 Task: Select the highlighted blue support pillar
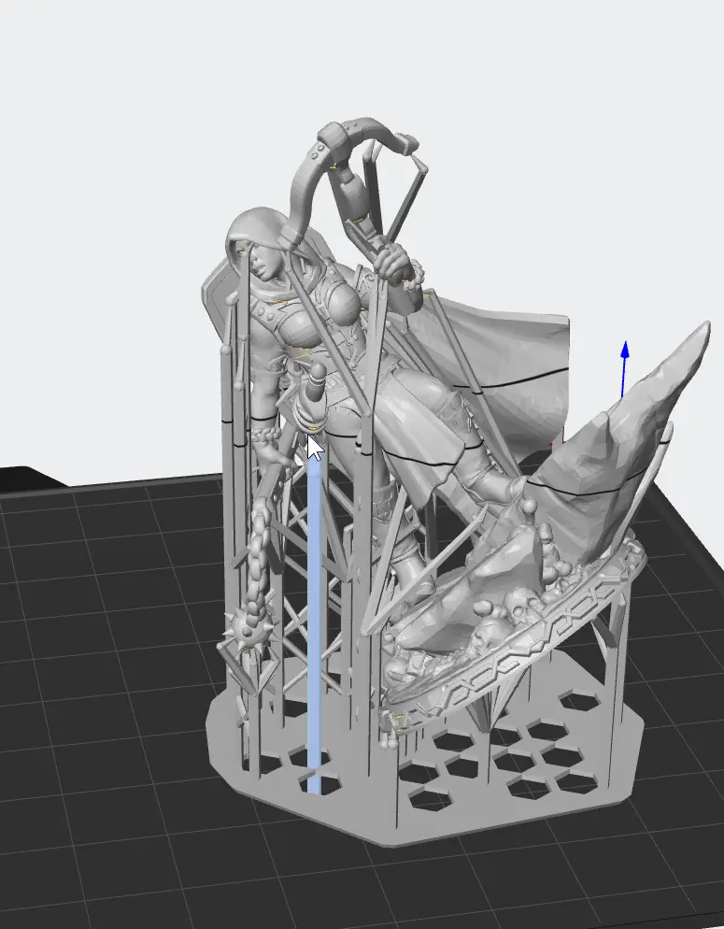[314, 636]
